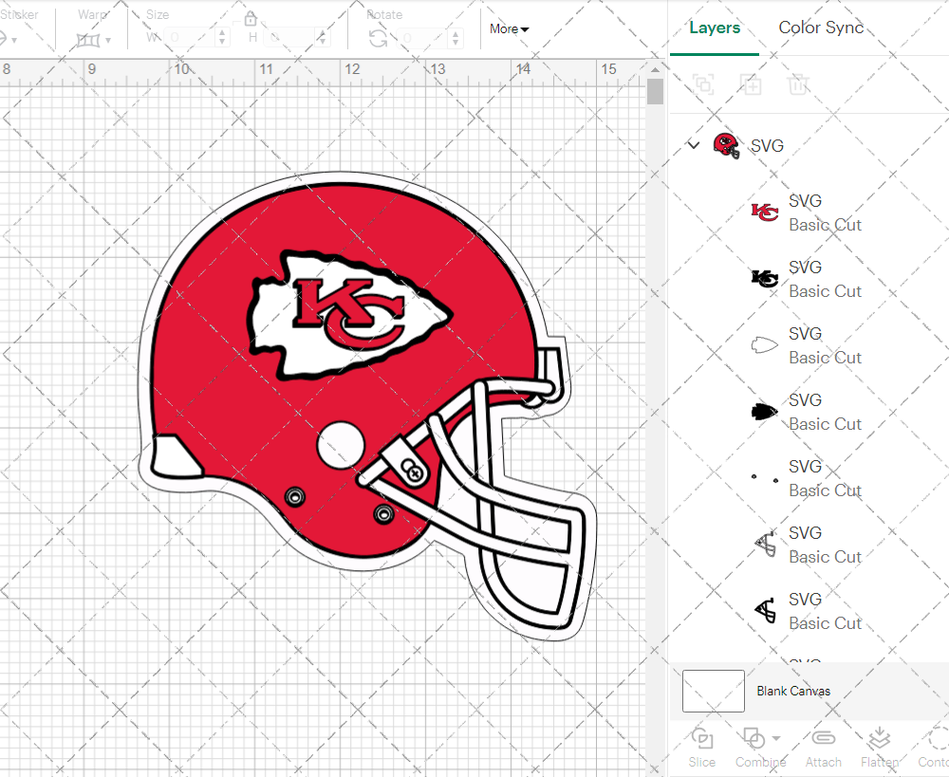
Task: Toggle the aspect ratio lock icon
Action: [251, 19]
